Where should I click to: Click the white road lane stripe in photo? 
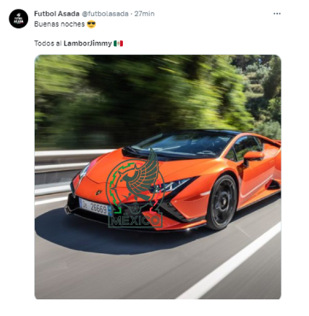[x=229, y=262]
